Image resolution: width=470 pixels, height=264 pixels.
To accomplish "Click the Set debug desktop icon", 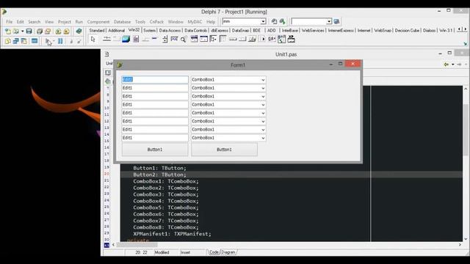I will 282,21.
